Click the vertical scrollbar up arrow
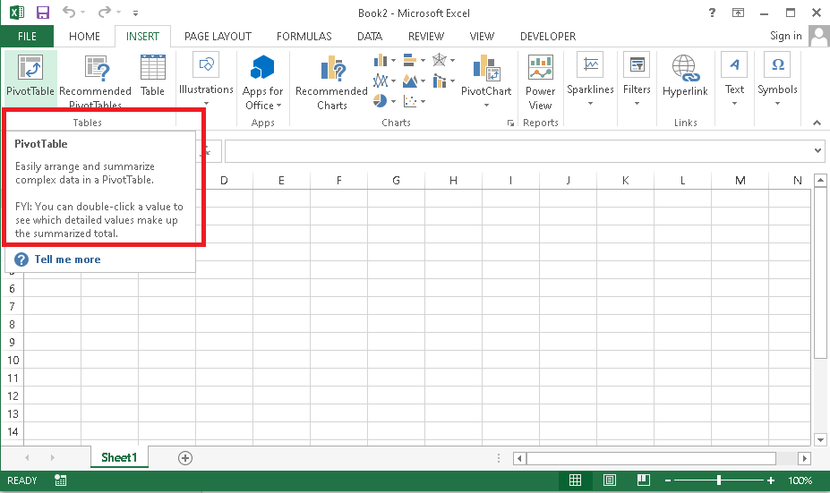The height and width of the screenshot is (493, 830). pos(820,181)
